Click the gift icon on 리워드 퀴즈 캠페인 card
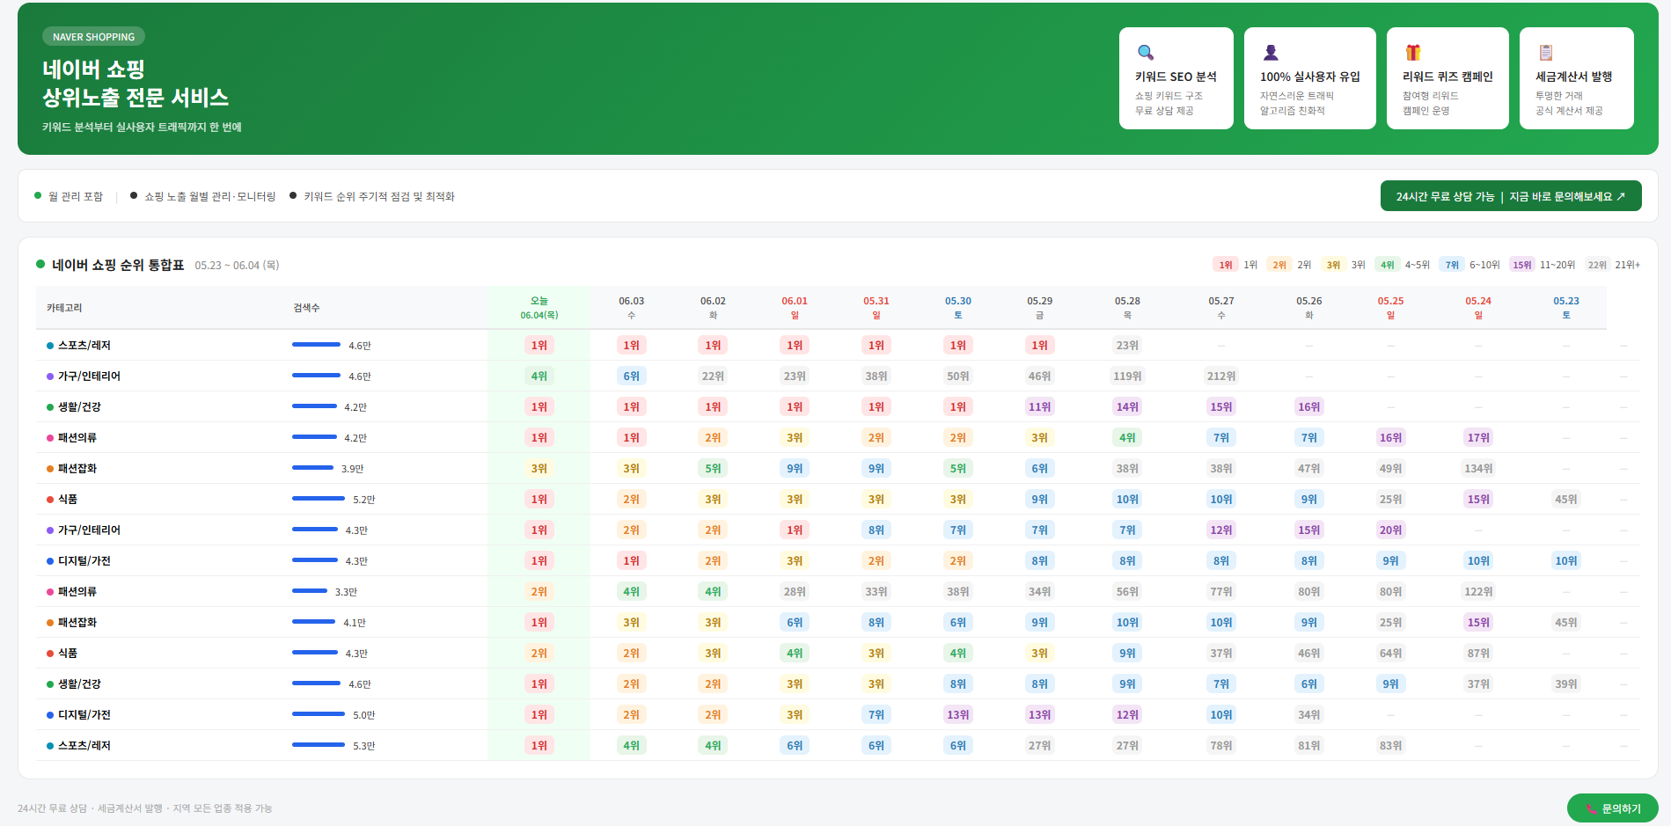This screenshot has width=1671, height=826. (x=1413, y=53)
